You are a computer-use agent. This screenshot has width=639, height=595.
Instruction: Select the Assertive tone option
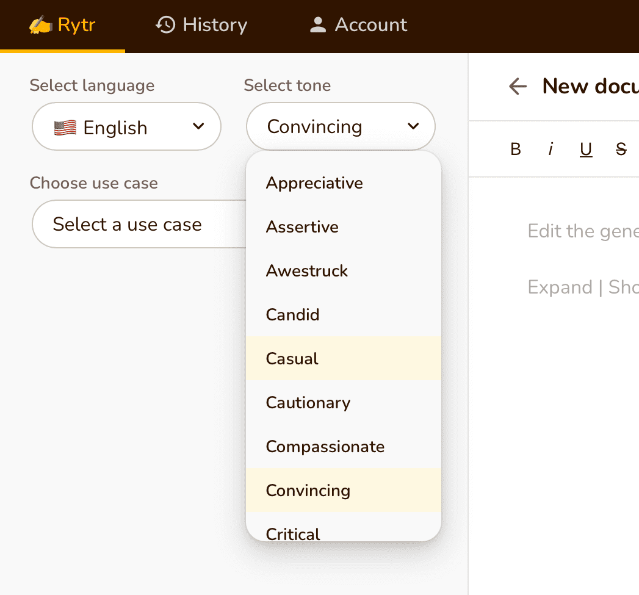pyautogui.click(x=302, y=227)
